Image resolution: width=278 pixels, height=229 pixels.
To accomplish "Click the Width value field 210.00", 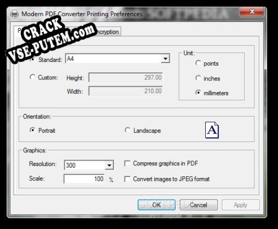I will [125, 91].
